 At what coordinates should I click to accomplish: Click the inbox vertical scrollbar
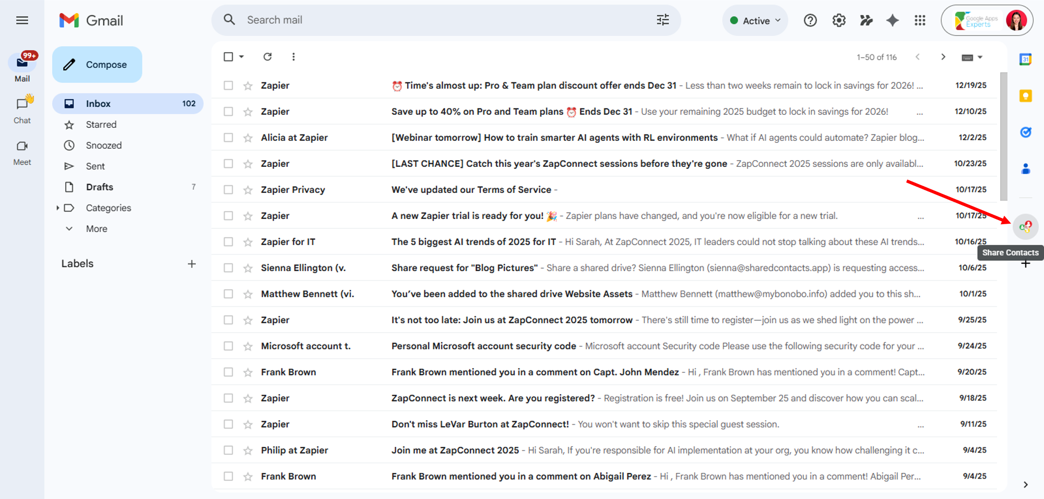point(1003,136)
